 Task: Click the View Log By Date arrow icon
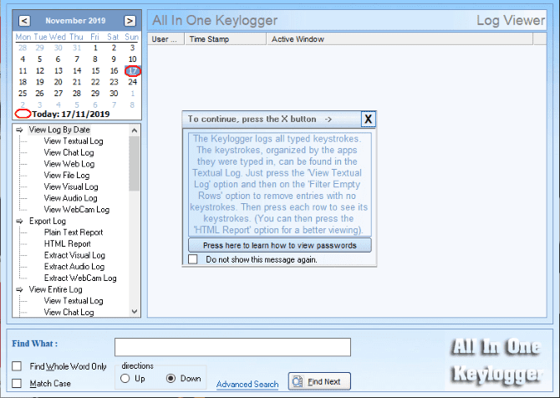point(20,130)
